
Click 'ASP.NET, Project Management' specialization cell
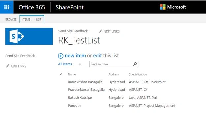click(x=152, y=106)
